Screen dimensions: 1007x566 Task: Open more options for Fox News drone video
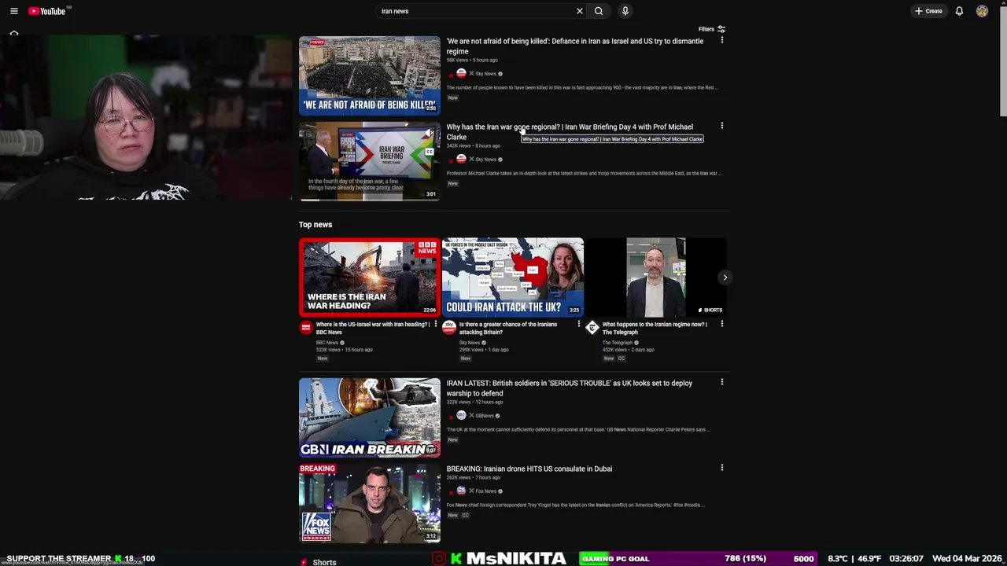[721, 468]
